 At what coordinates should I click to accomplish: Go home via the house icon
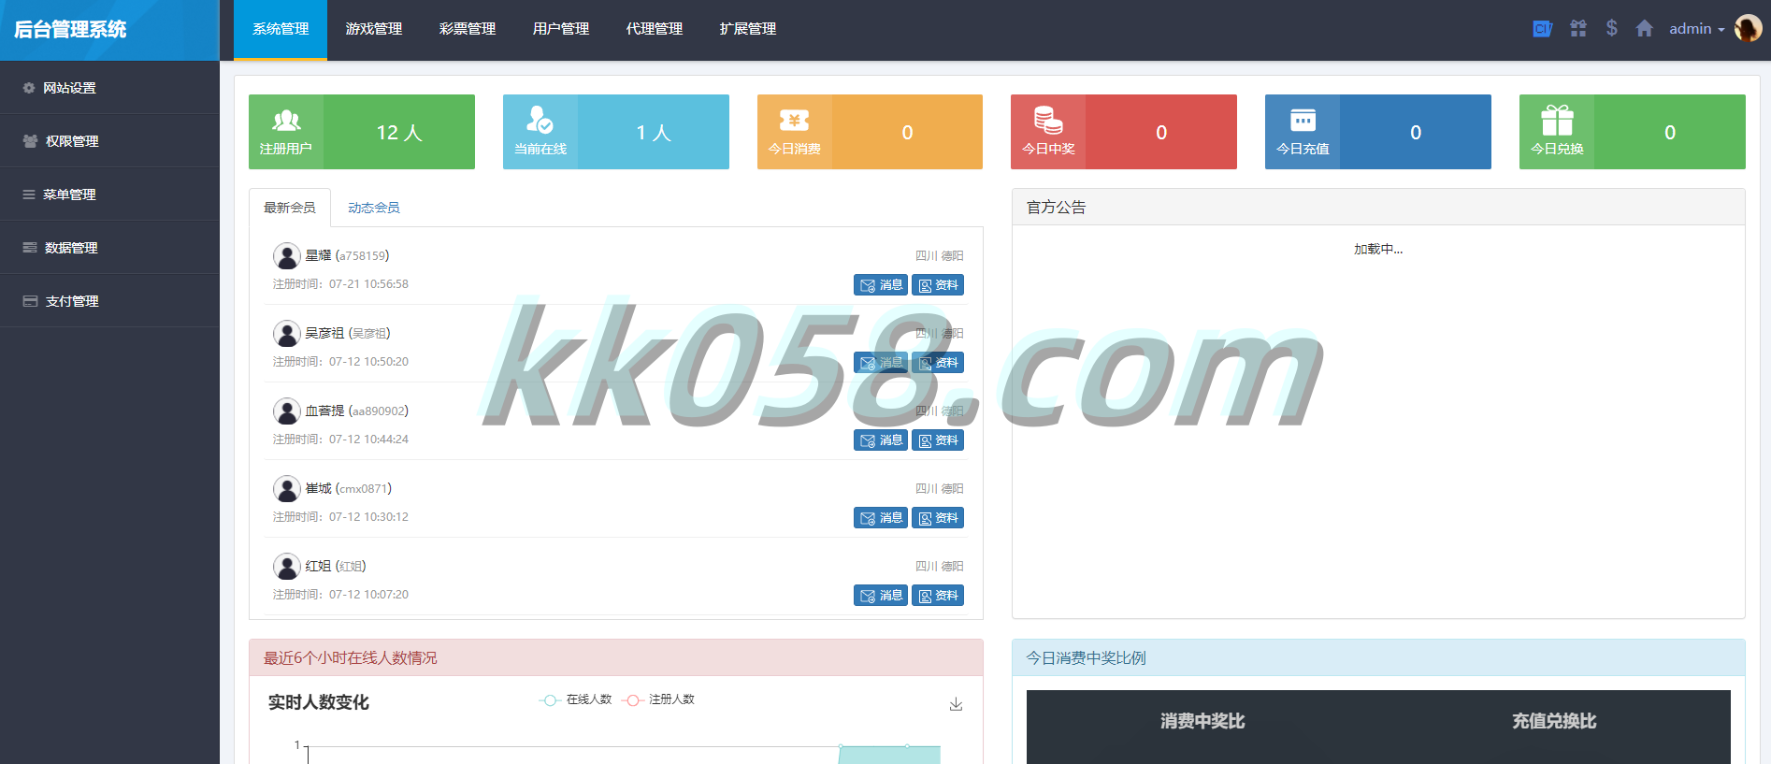[x=1644, y=29]
